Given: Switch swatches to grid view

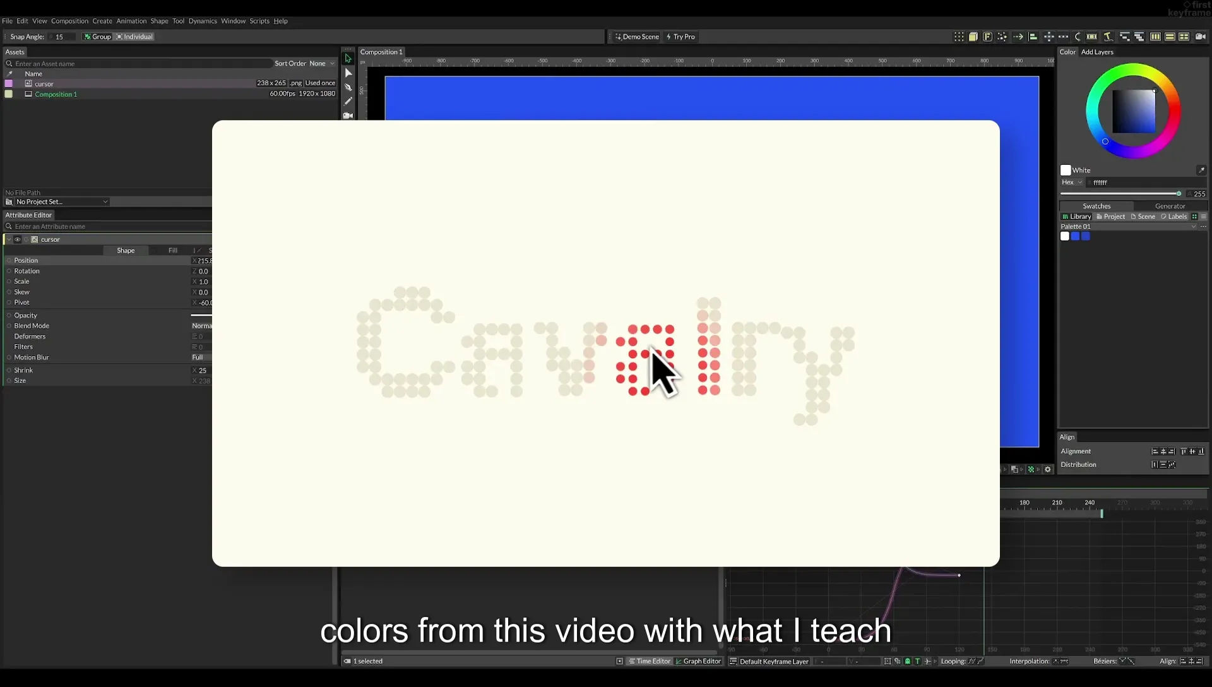Looking at the screenshot, I should pos(1194,217).
